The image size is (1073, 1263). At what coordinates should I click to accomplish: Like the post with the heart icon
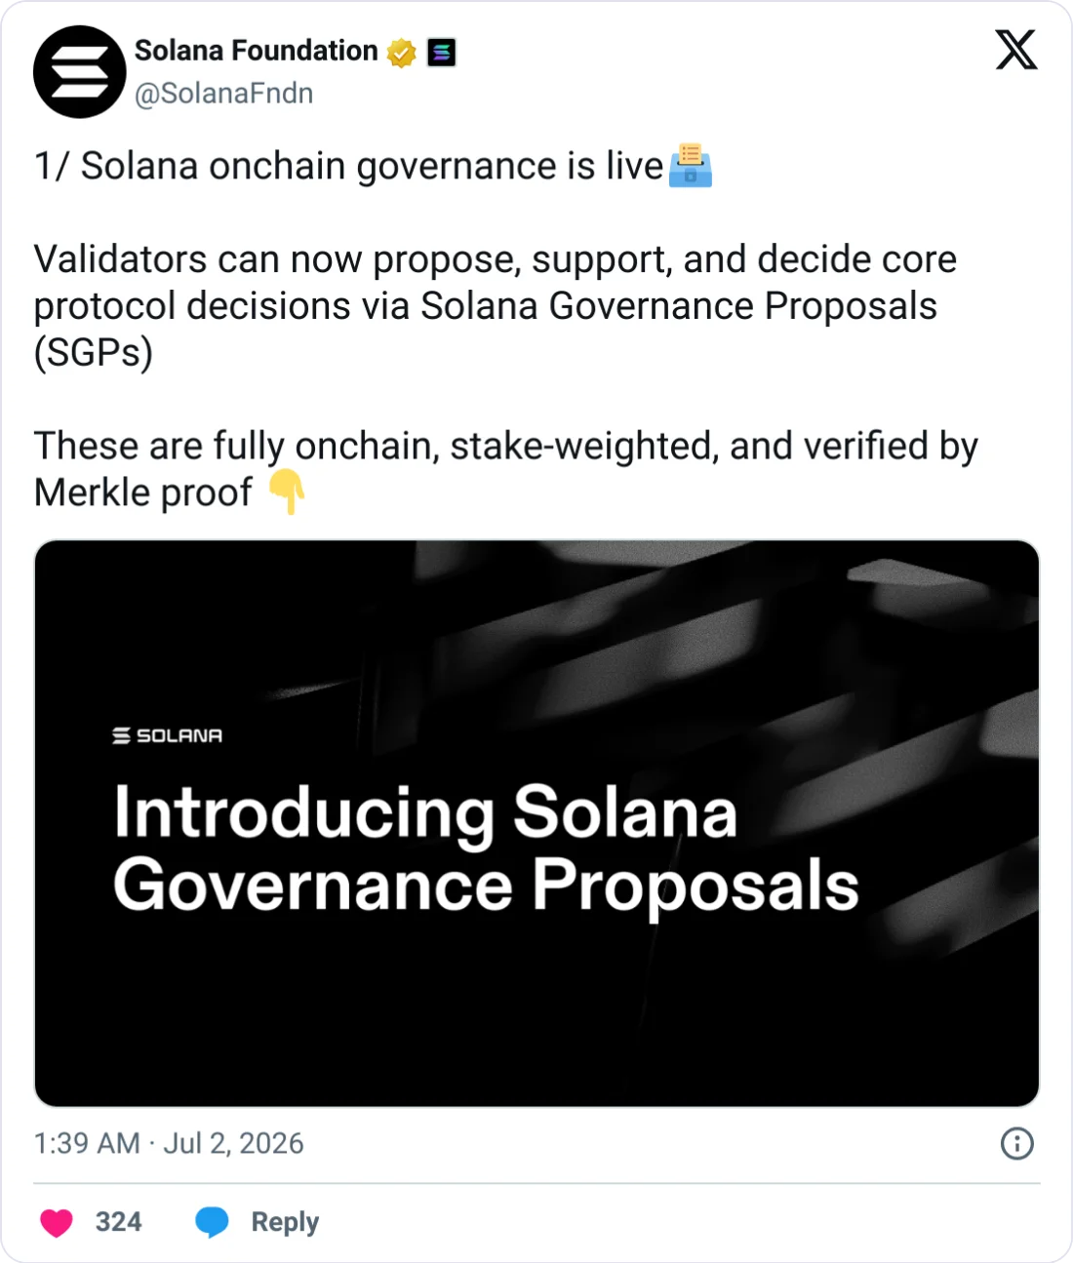[57, 1222]
